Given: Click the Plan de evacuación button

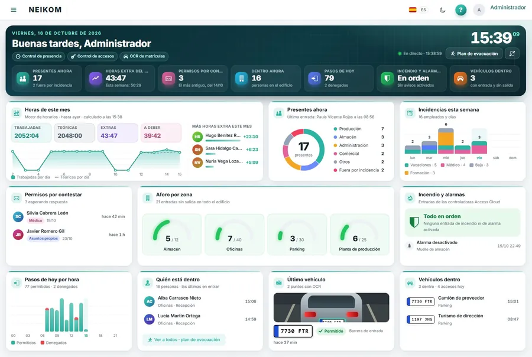Looking at the screenshot, I should tap(474, 54).
